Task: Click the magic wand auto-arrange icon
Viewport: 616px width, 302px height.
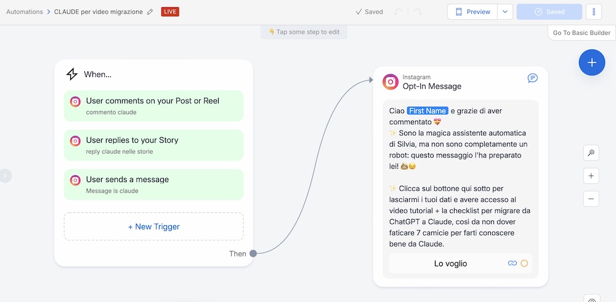Action: pyautogui.click(x=591, y=153)
